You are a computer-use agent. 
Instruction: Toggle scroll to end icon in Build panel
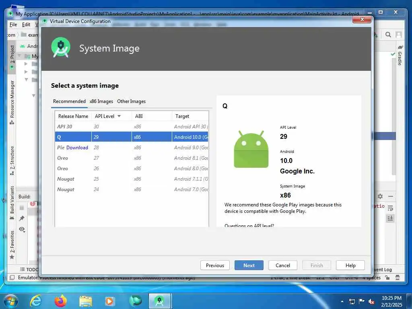pyautogui.click(x=390, y=218)
